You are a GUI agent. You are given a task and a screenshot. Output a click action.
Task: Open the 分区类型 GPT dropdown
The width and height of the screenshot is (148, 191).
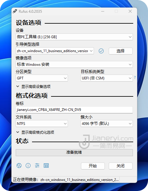coord(42,78)
